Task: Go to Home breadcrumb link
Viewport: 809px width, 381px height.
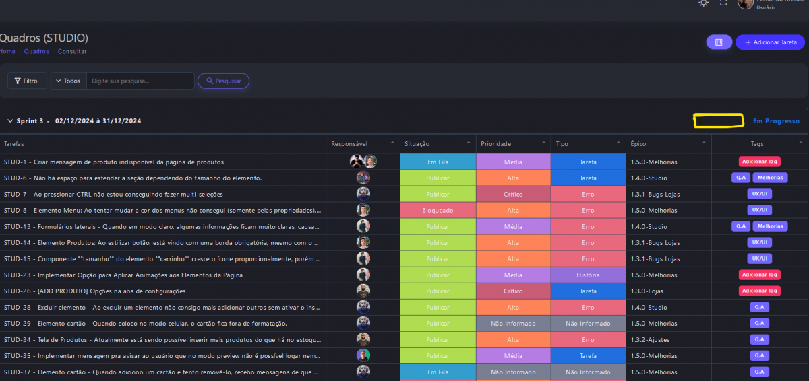Action: point(7,52)
